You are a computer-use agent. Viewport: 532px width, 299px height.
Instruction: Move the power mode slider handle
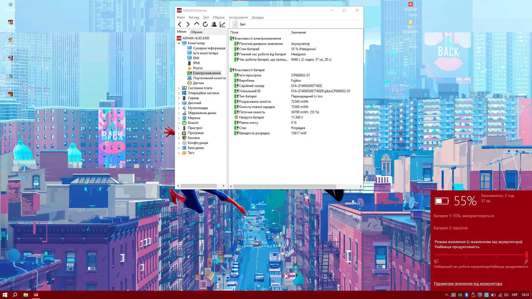point(526,255)
